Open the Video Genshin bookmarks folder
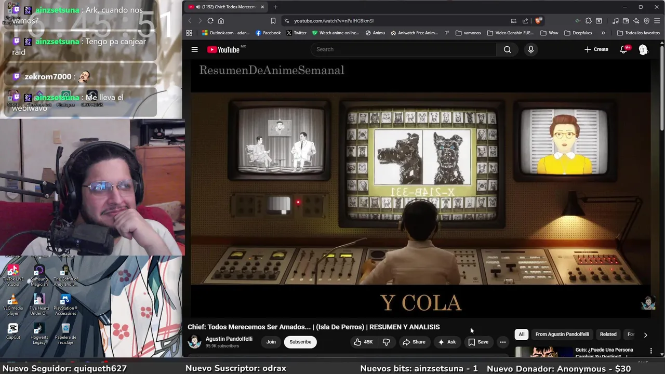Viewport: 665px width, 374px height. coord(510,33)
